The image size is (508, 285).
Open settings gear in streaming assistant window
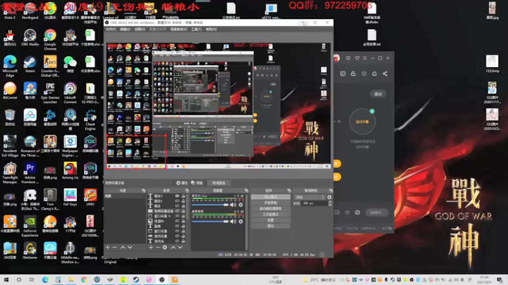coord(358,212)
